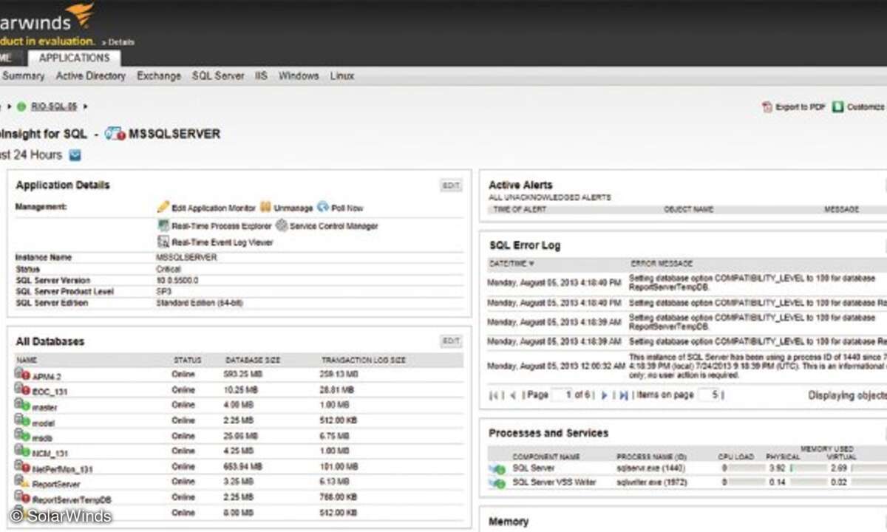Click the Unmanage icon
Viewport: 887px width, 532px height.
tap(265, 208)
